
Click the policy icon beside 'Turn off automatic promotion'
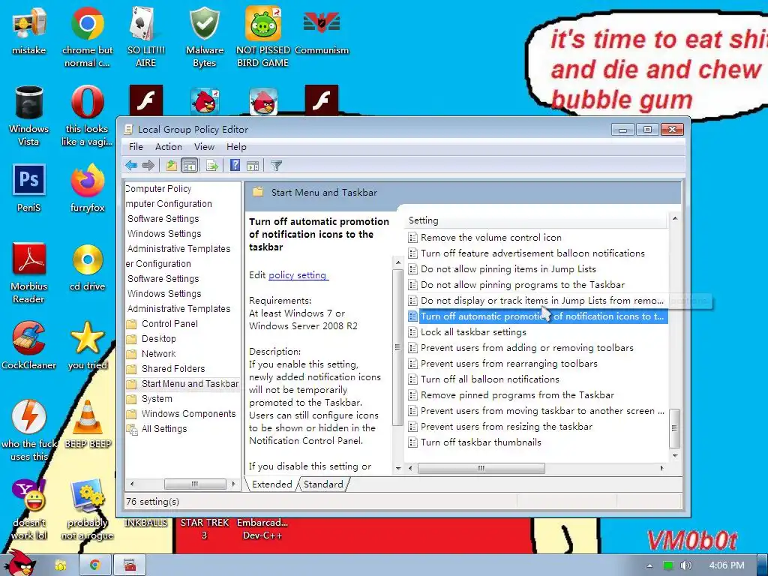tap(412, 316)
